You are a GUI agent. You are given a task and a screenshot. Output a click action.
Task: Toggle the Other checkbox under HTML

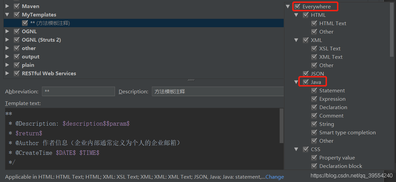tap(314, 32)
